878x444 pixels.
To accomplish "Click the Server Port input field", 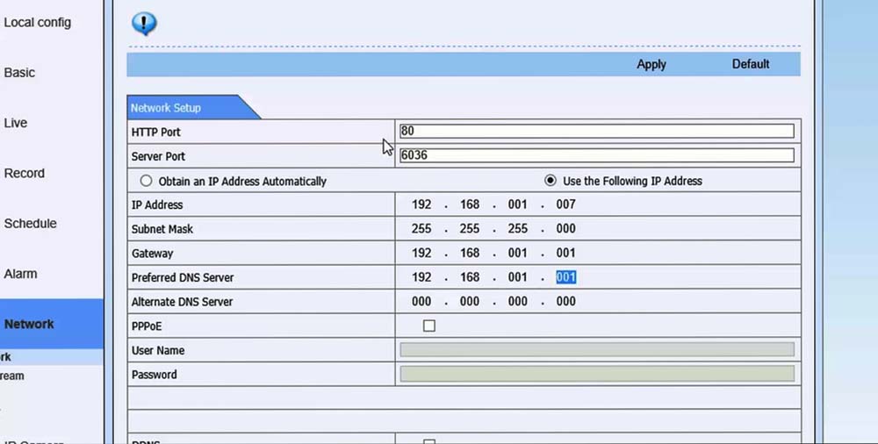I will tap(597, 155).
